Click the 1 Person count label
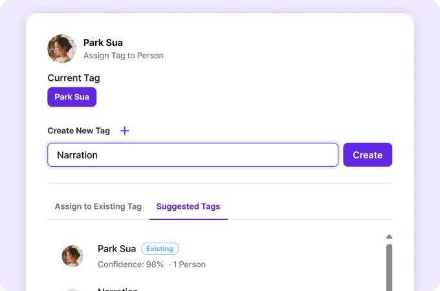Viewport: 440px width, 291px height. [x=189, y=264]
